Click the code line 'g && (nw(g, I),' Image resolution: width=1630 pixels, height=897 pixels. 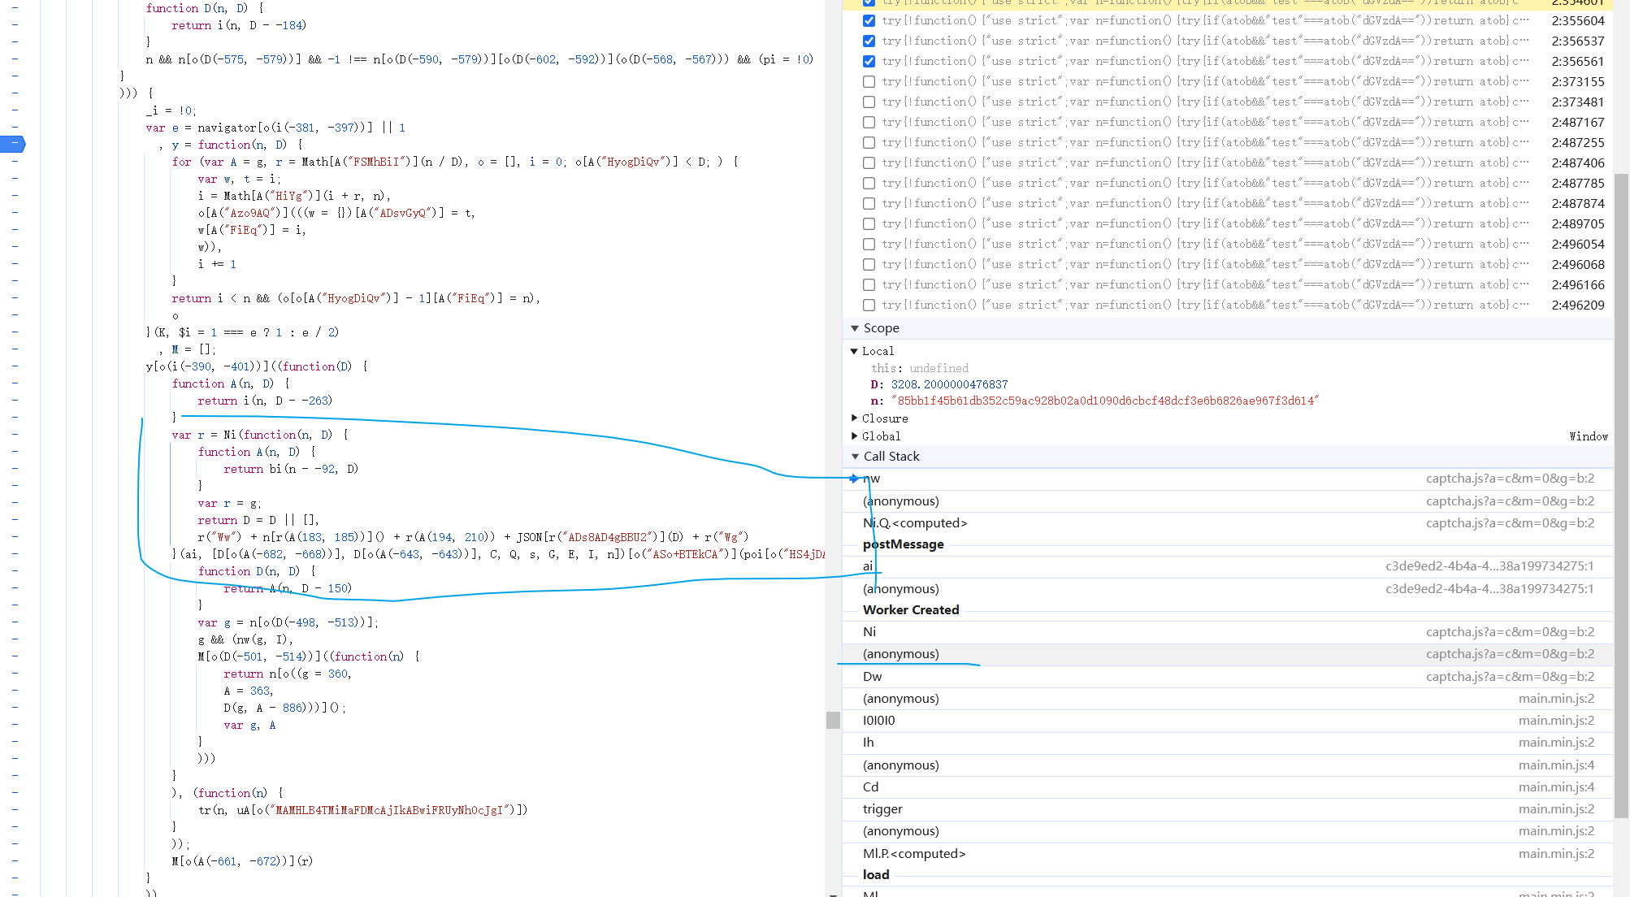(x=245, y=639)
